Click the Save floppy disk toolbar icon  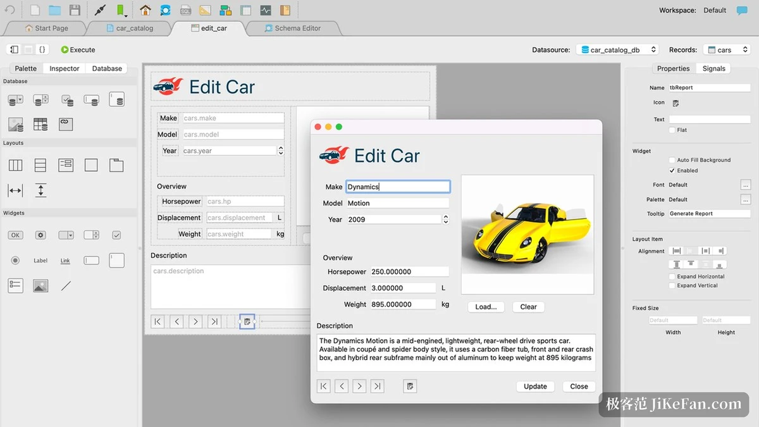[x=75, y=10]
